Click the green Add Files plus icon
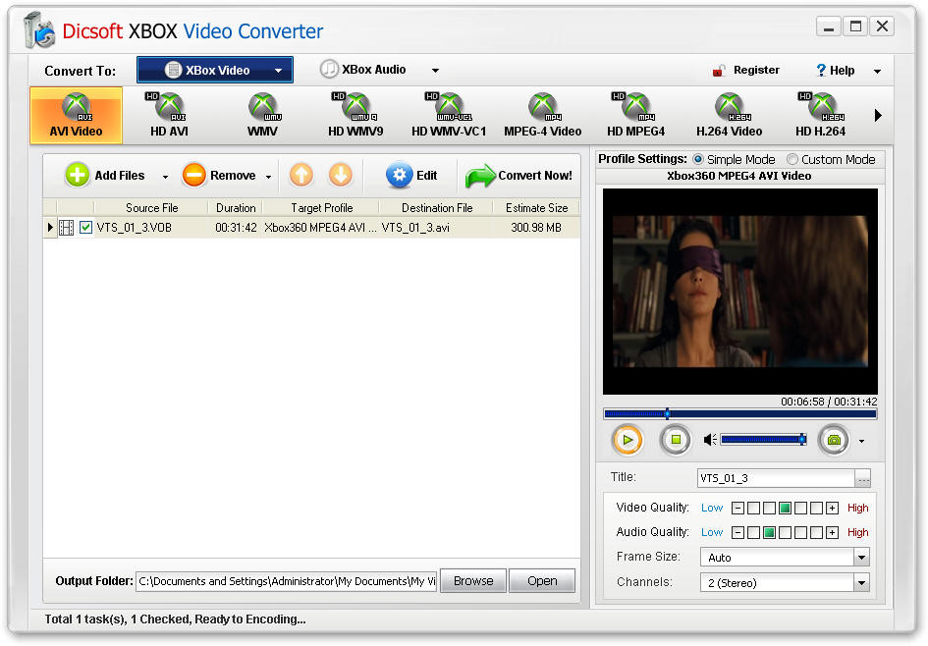This screenshot has width=928, height=646. [x=77, y=175]
